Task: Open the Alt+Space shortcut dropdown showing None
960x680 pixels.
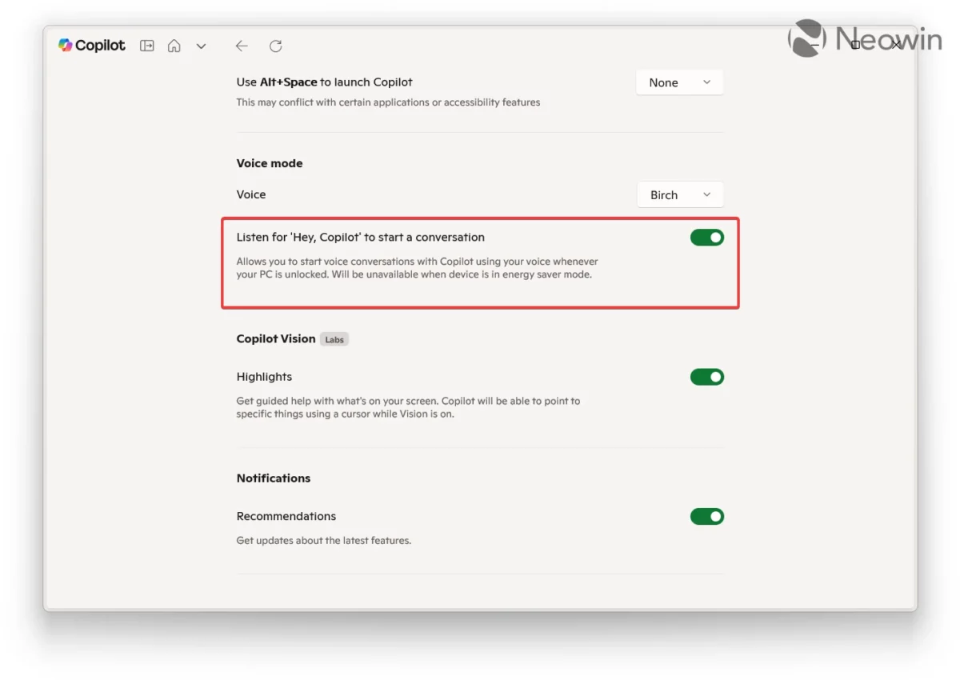Action: click(679, 82)
